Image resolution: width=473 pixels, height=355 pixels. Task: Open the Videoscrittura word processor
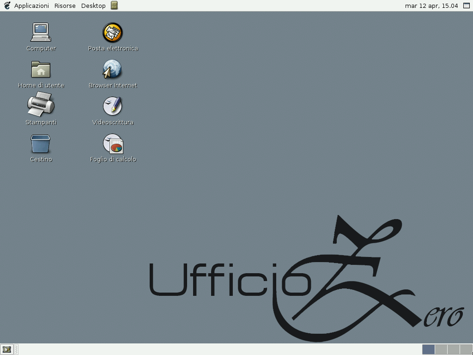[x=112, y=106]
